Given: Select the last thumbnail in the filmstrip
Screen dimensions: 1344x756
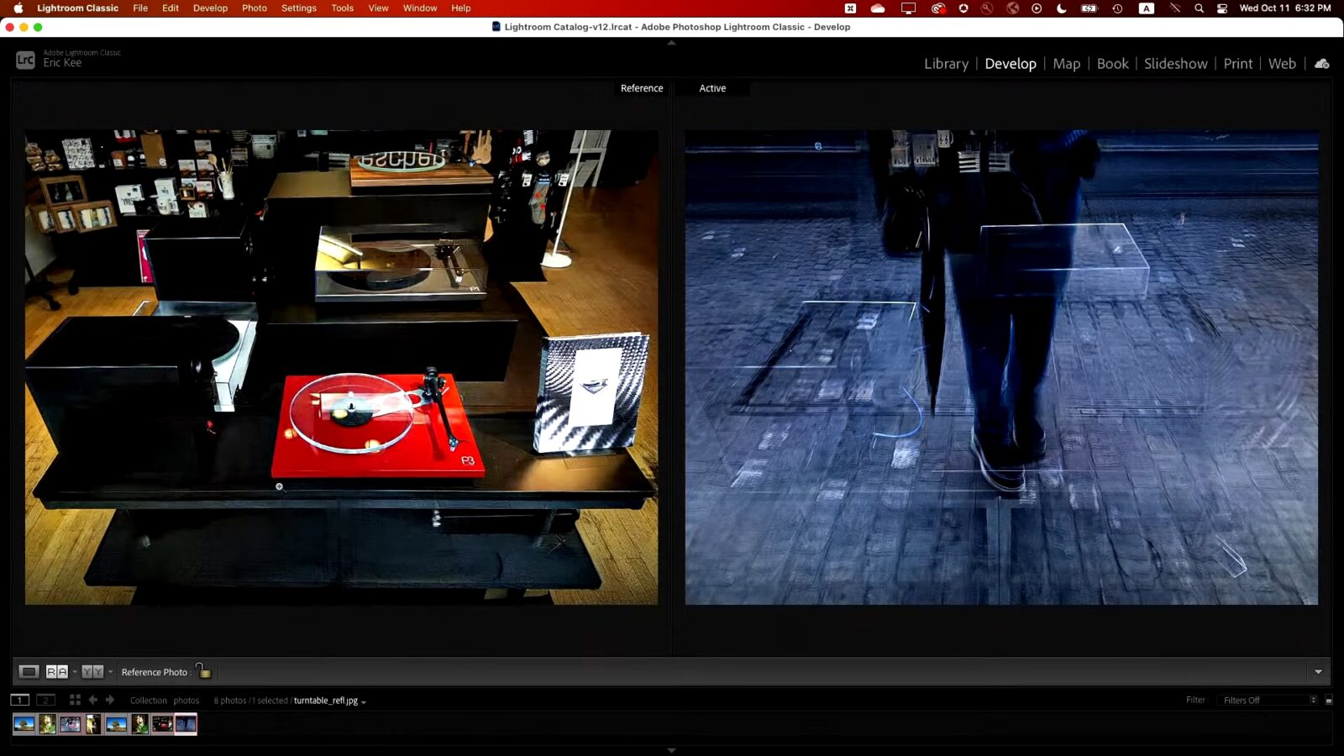Looking at the screenshot, I should [186, 724].
